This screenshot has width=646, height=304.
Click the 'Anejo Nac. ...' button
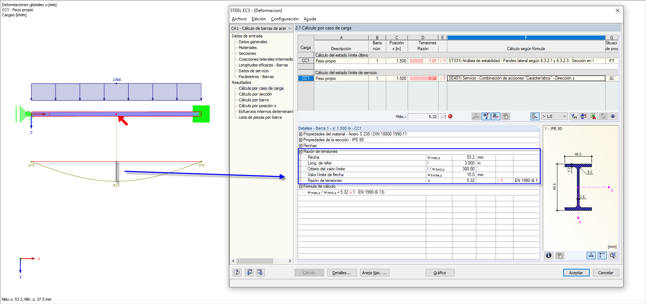(375, 272)
